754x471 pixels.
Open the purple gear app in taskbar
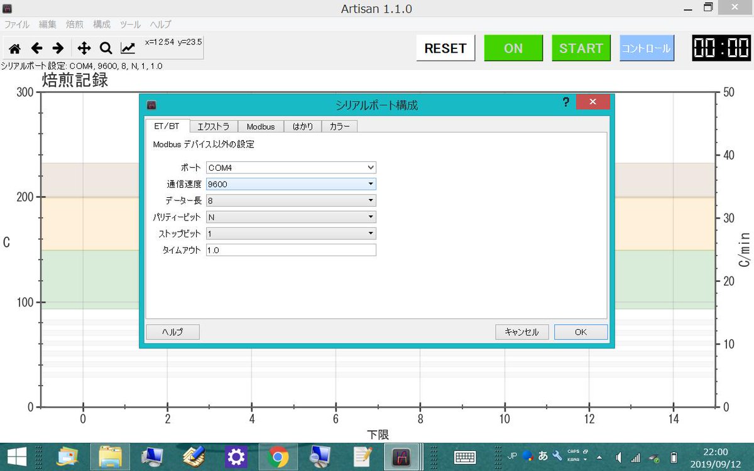coord(236,457)
